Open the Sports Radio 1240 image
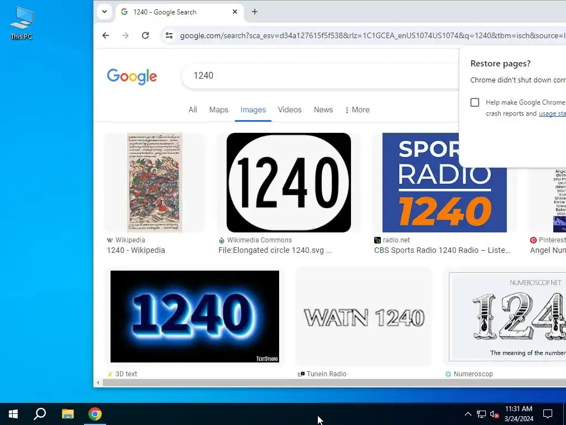The image size is (566, 425). point(444,183)
